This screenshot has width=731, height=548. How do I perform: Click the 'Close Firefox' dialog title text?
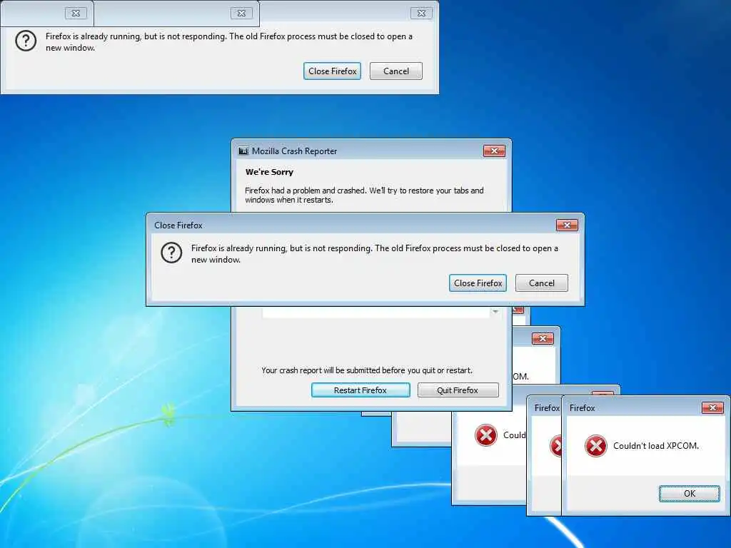click(178, 225)
